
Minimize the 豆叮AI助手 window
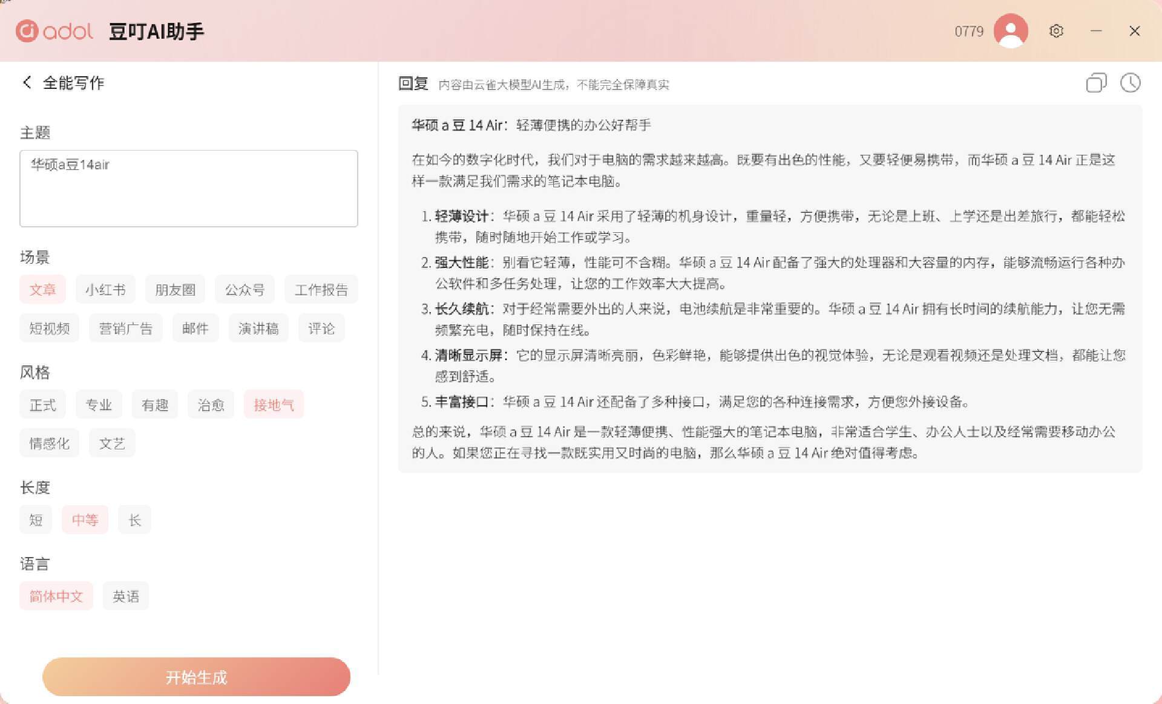(x=1096, y=31)
